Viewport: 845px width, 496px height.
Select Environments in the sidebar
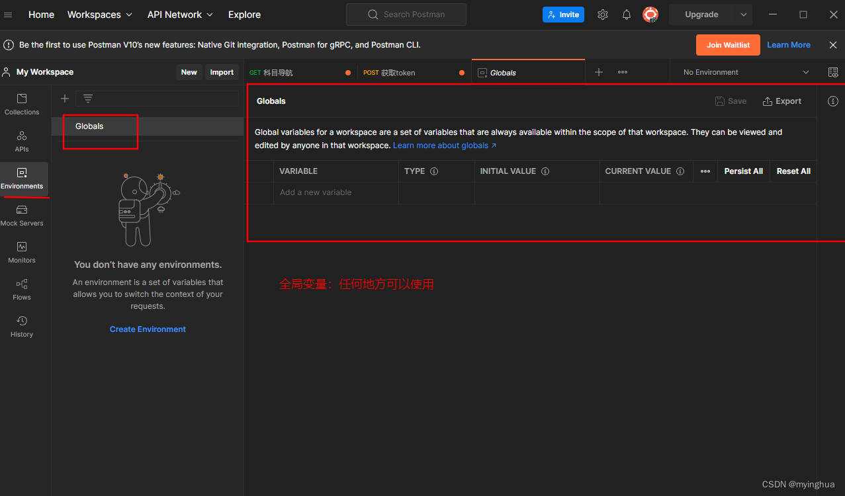click(x=22, y=179)
